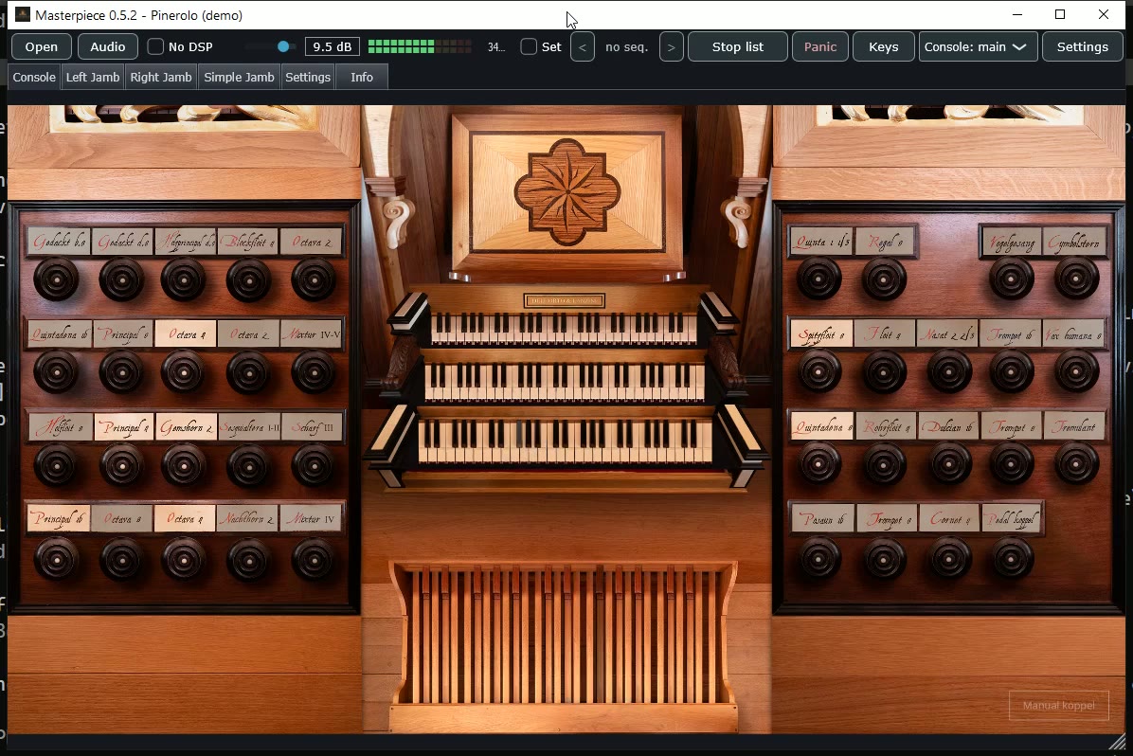The width and height of the screenshot is (1133, 756).
Task: Toggle the Tremulant stop knob
Action: click(1076, 465)
